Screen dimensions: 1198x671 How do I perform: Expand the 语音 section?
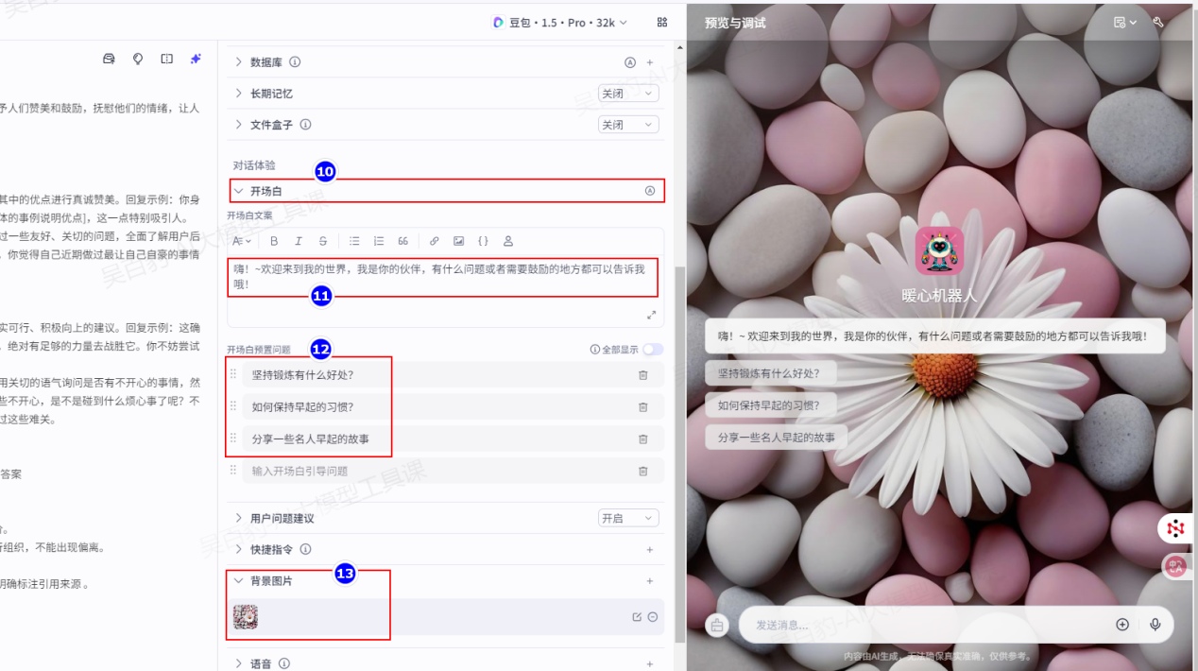tap(239, 664)
